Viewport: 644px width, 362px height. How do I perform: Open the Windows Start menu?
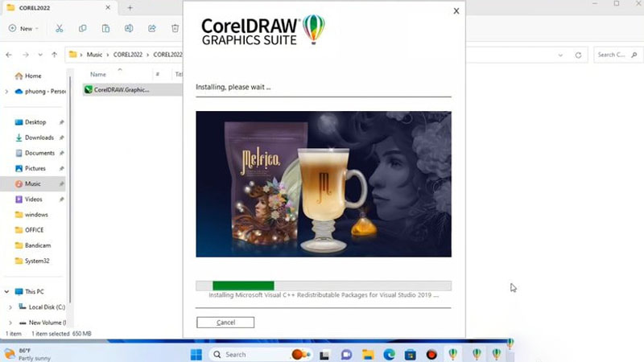pos(196,354)
